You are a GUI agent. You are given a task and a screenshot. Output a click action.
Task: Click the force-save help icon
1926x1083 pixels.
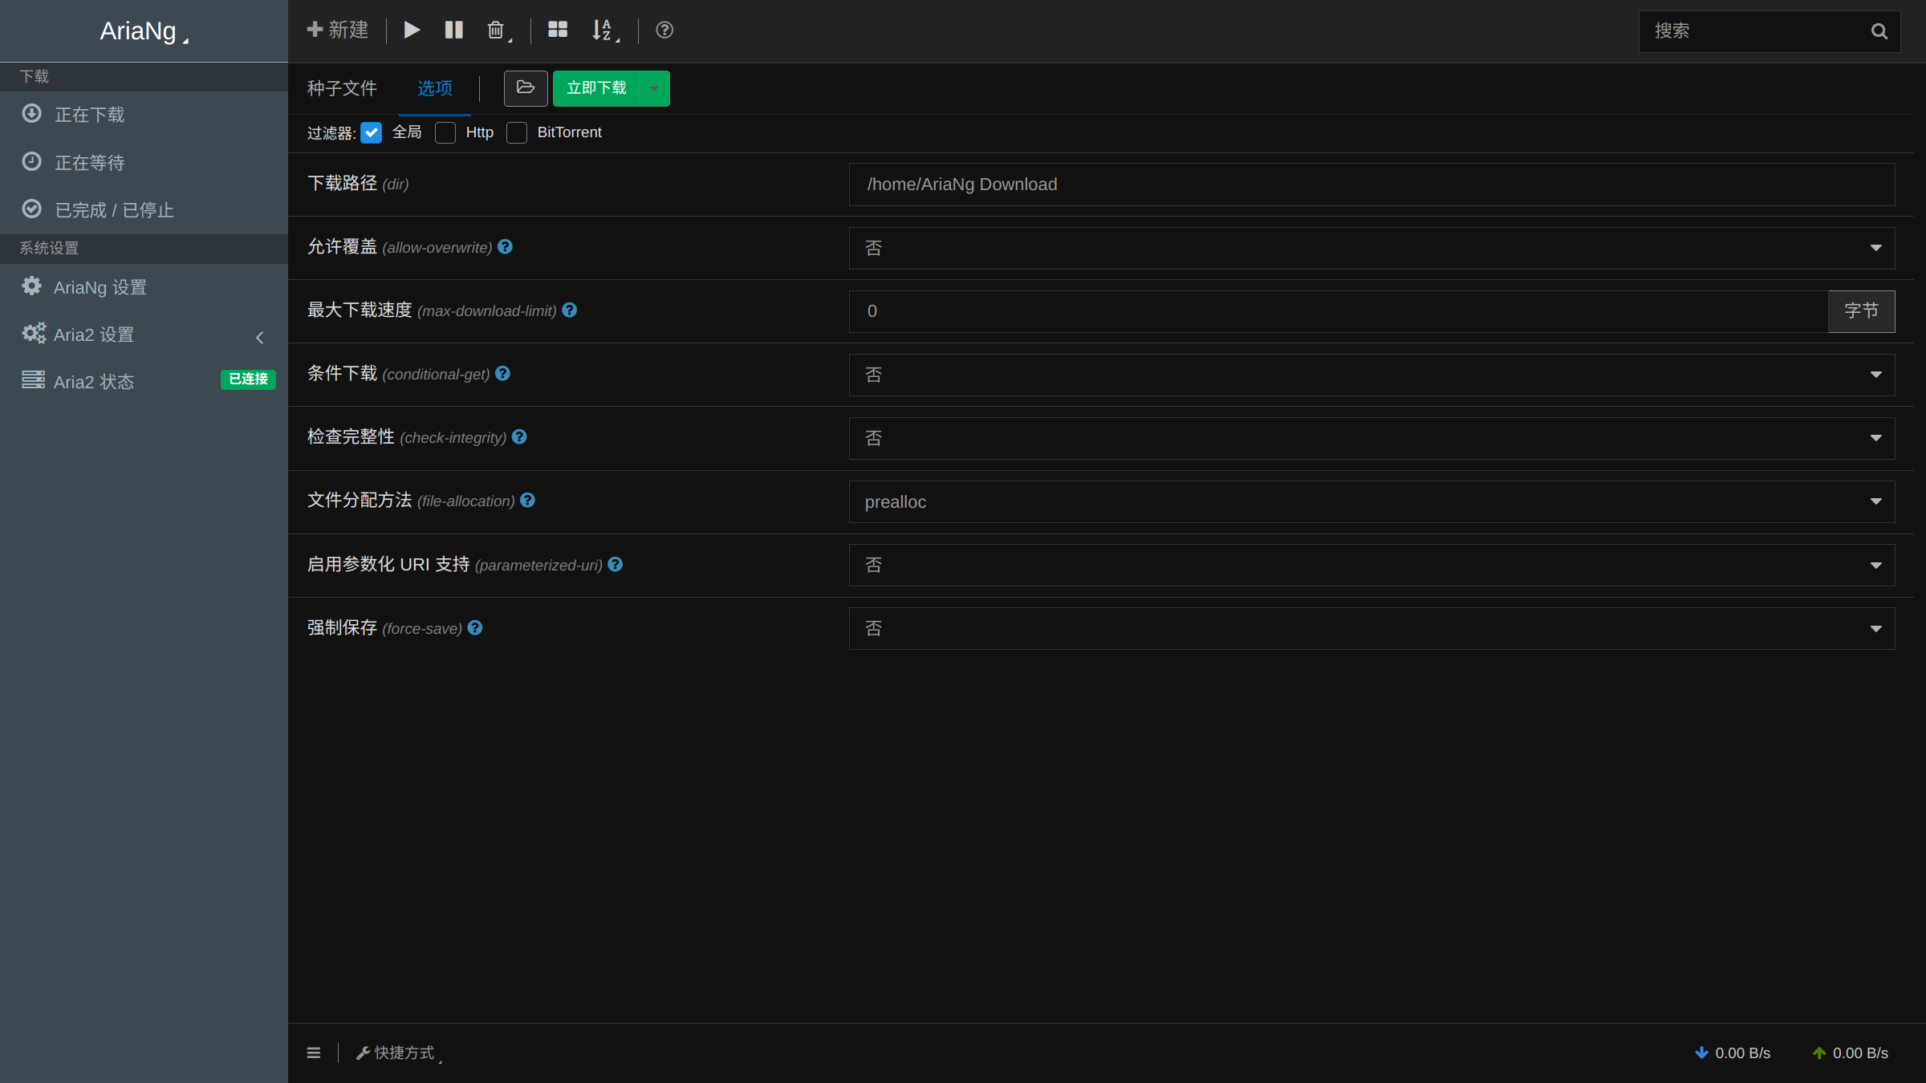(x=475, y=628)
